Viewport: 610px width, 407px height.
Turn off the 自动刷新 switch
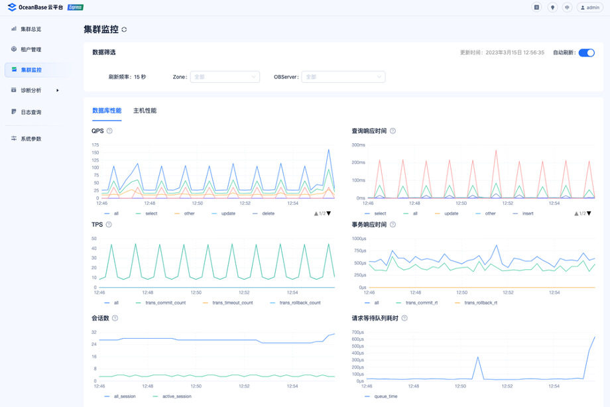[587, 52]
